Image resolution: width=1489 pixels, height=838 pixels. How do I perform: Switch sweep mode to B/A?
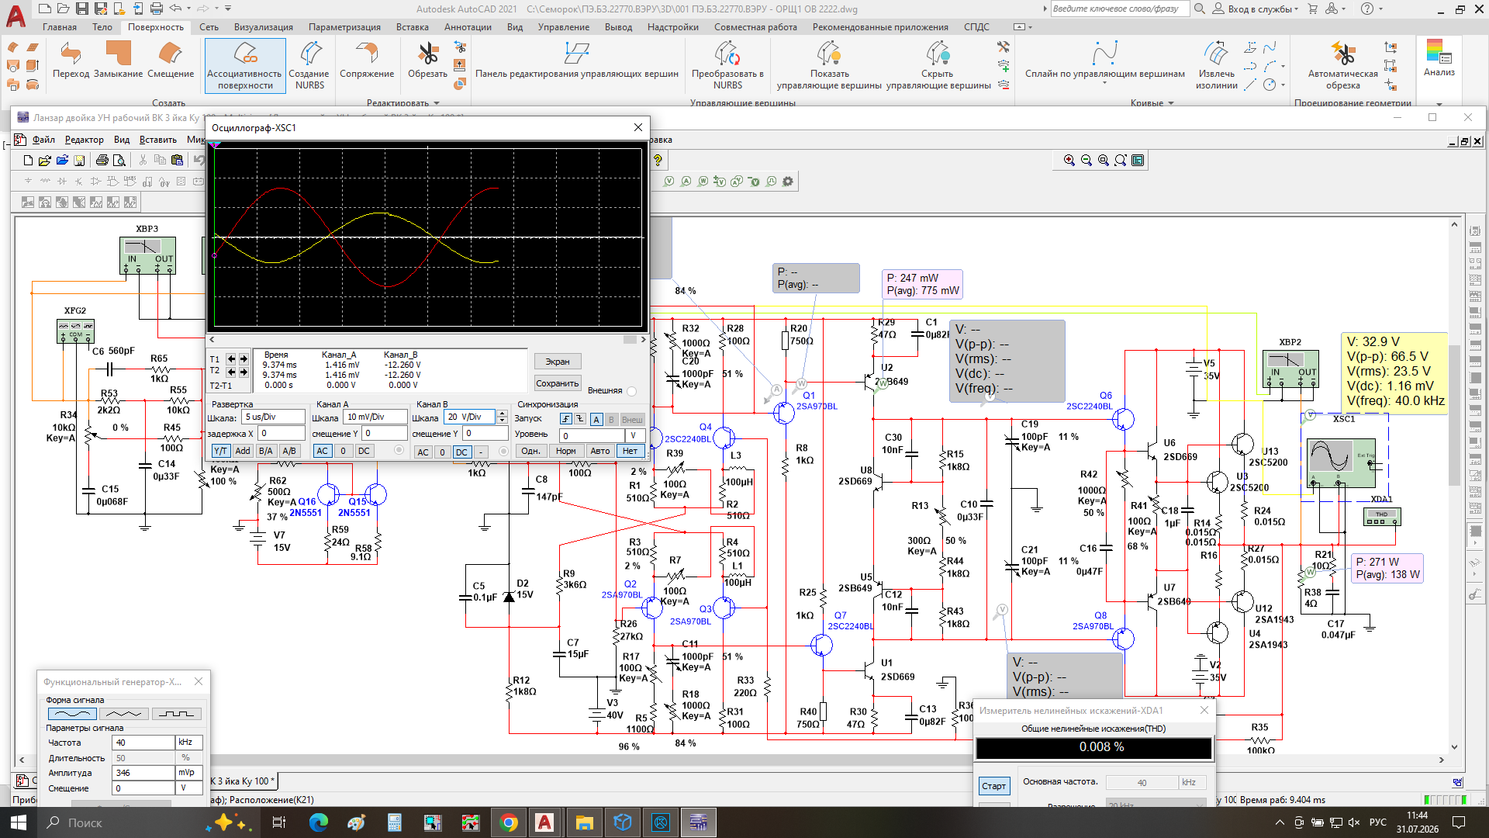click(x=266, y=451)
